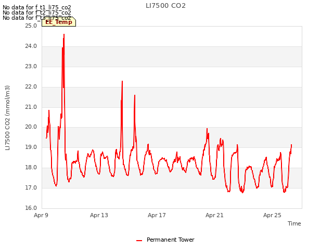Click the 22.0 y-axis tick label

31,87
